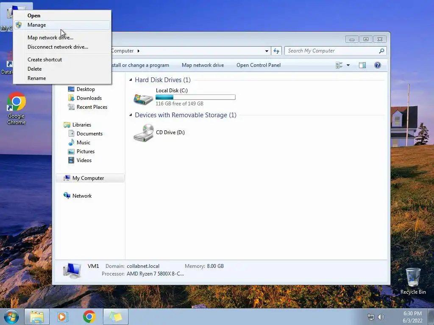Open the Windows Start button
Screen dimensions: 434x325
coord(11,317)
